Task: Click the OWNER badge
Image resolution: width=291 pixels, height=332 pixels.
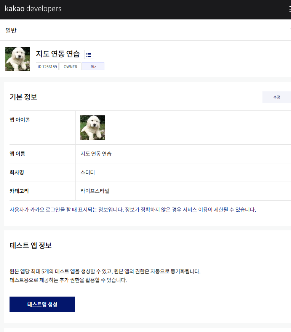Action: pyautogui.click(x=70, y=67)
